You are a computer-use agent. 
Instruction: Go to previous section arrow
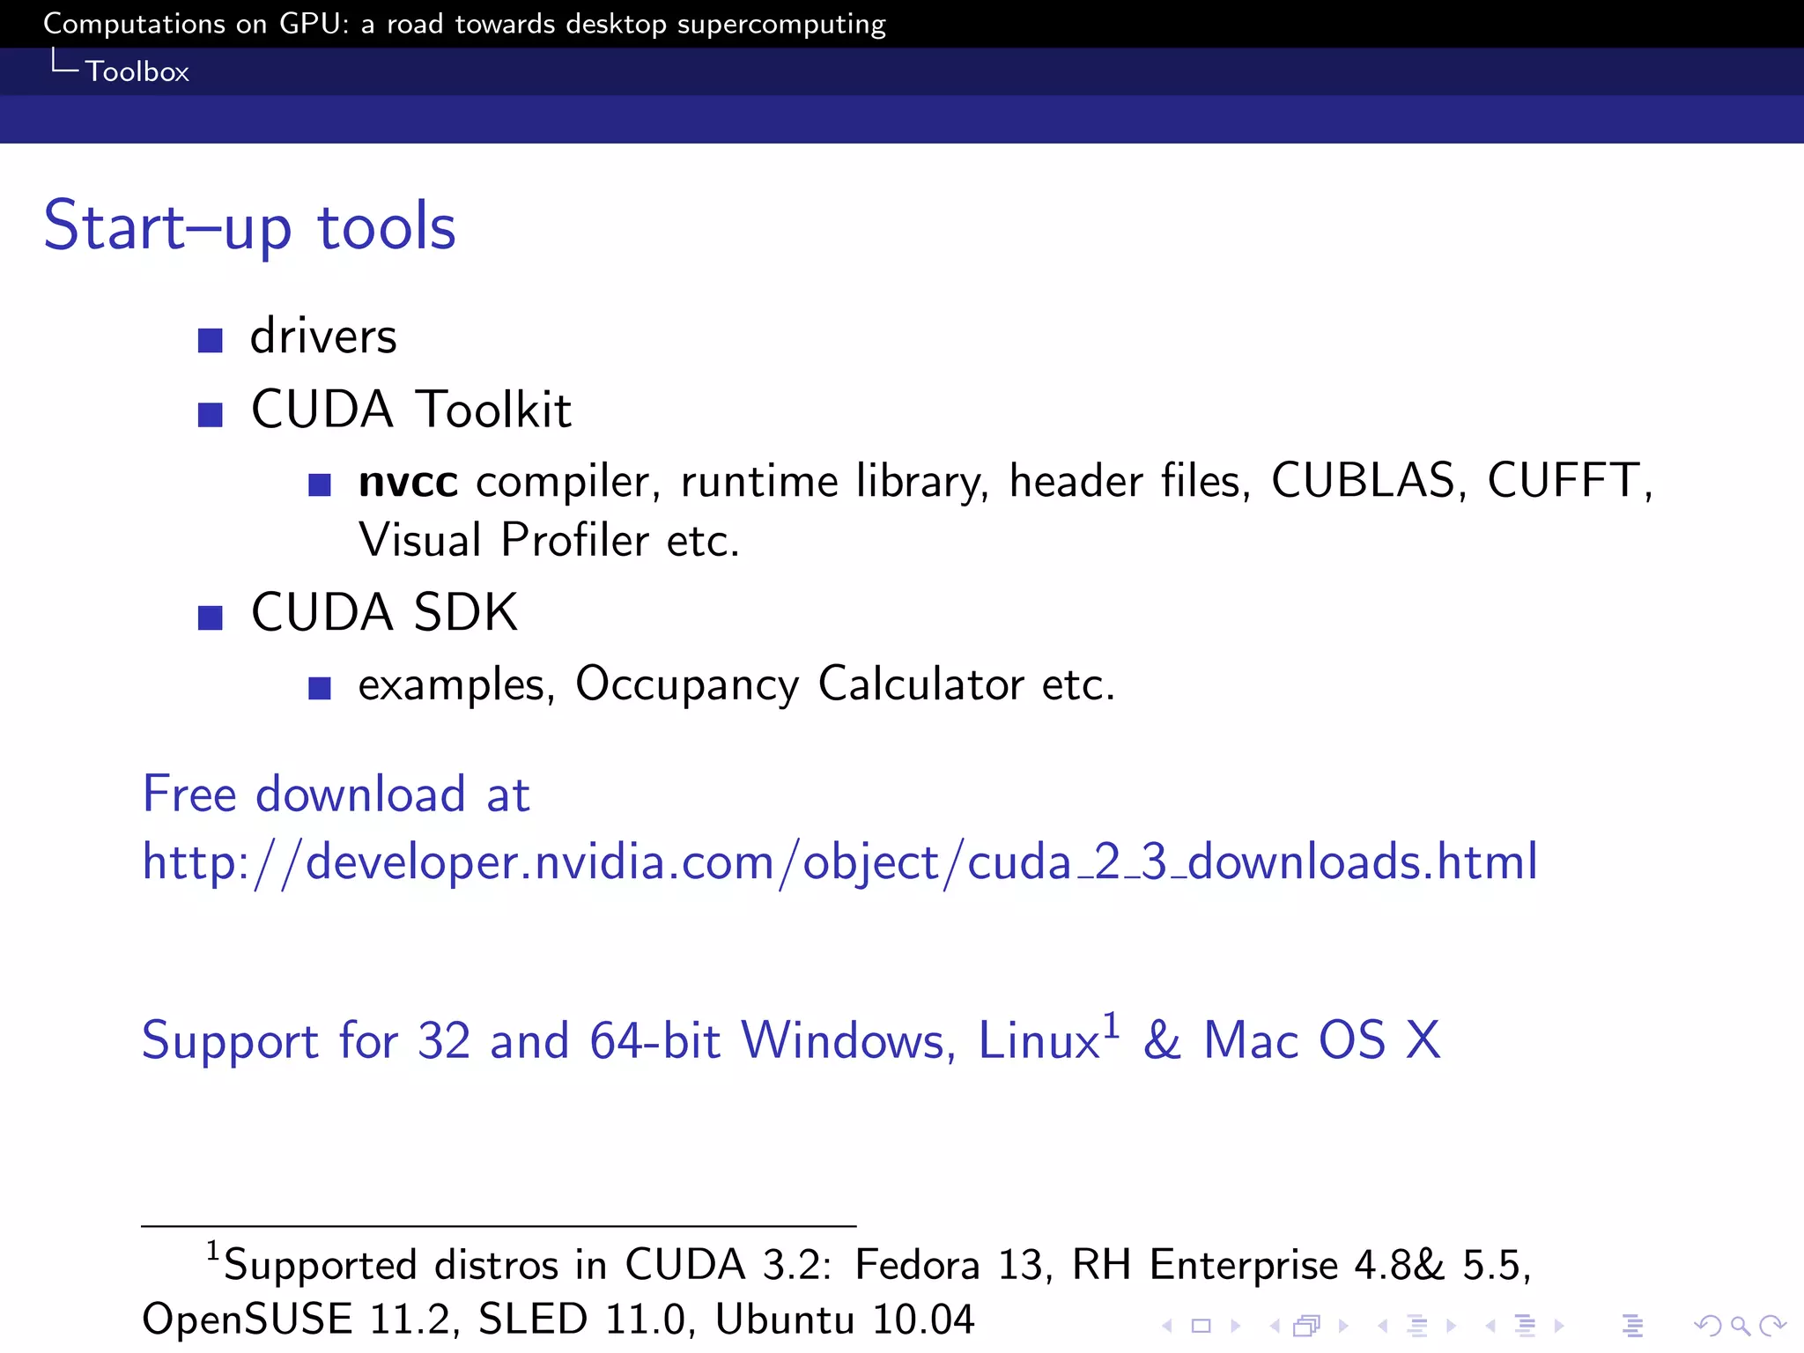(1490, 1326)
